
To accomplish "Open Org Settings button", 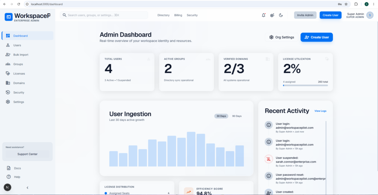I will (x=282, y=37).
